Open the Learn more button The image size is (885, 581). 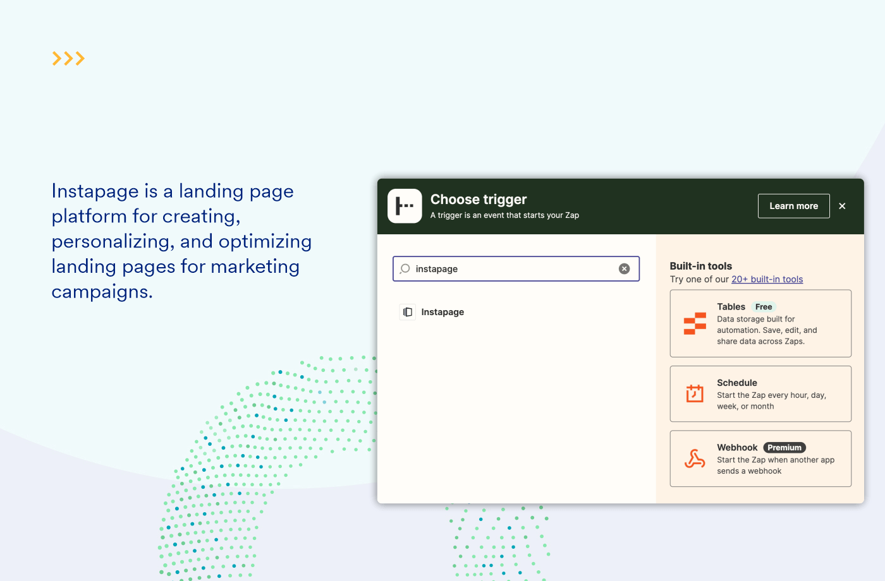[x=794, y=206]
